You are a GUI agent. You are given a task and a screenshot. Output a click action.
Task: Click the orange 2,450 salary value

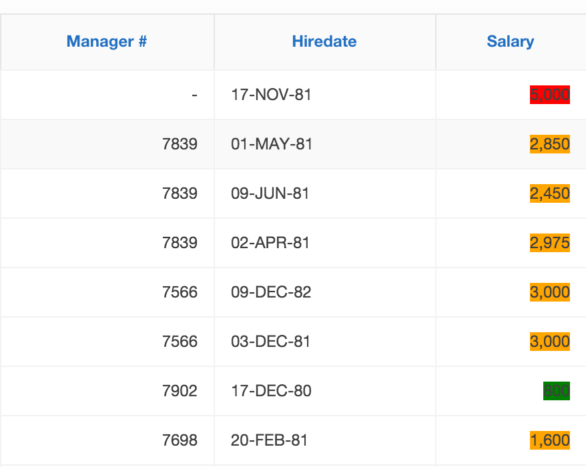(549, 193)
